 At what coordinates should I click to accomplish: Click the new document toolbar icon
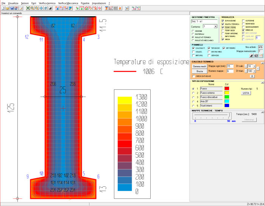[x=3, y=8]
